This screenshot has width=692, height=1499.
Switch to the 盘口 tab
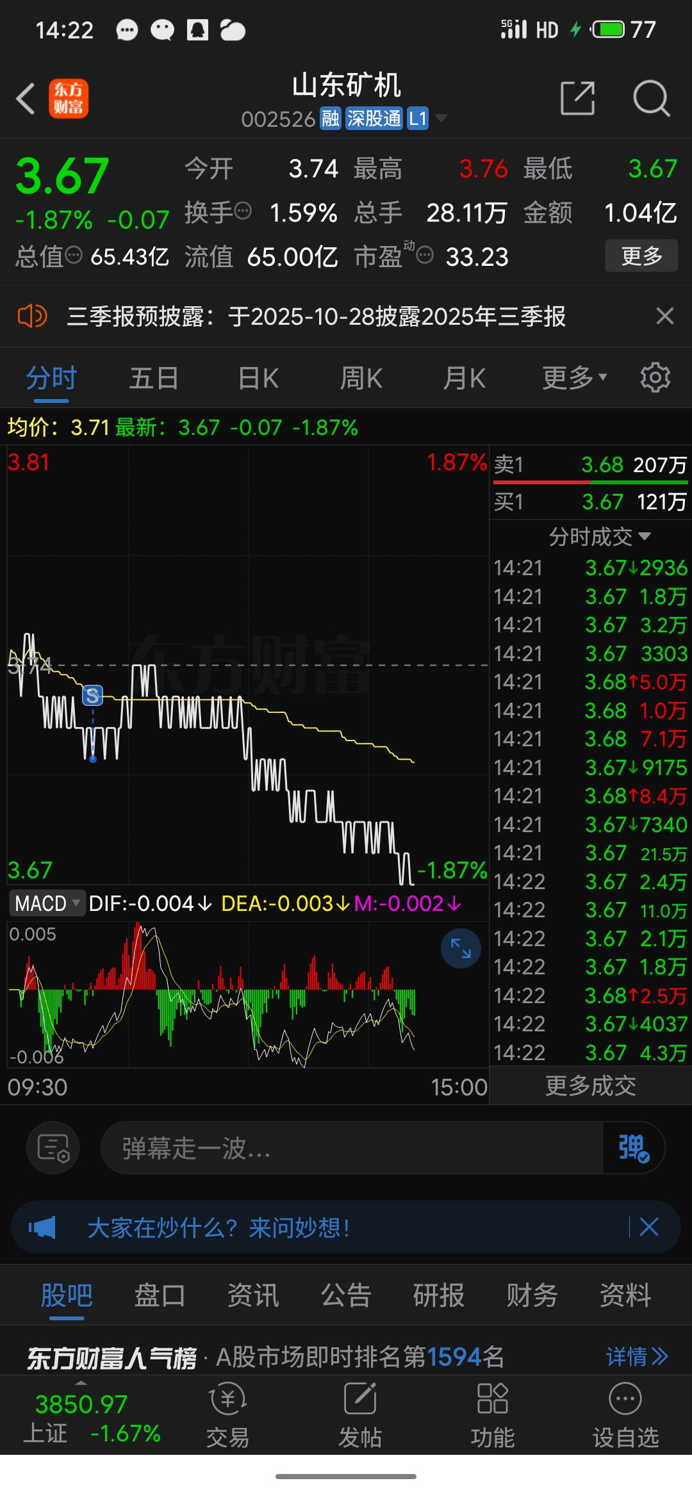pos(160,1295)
